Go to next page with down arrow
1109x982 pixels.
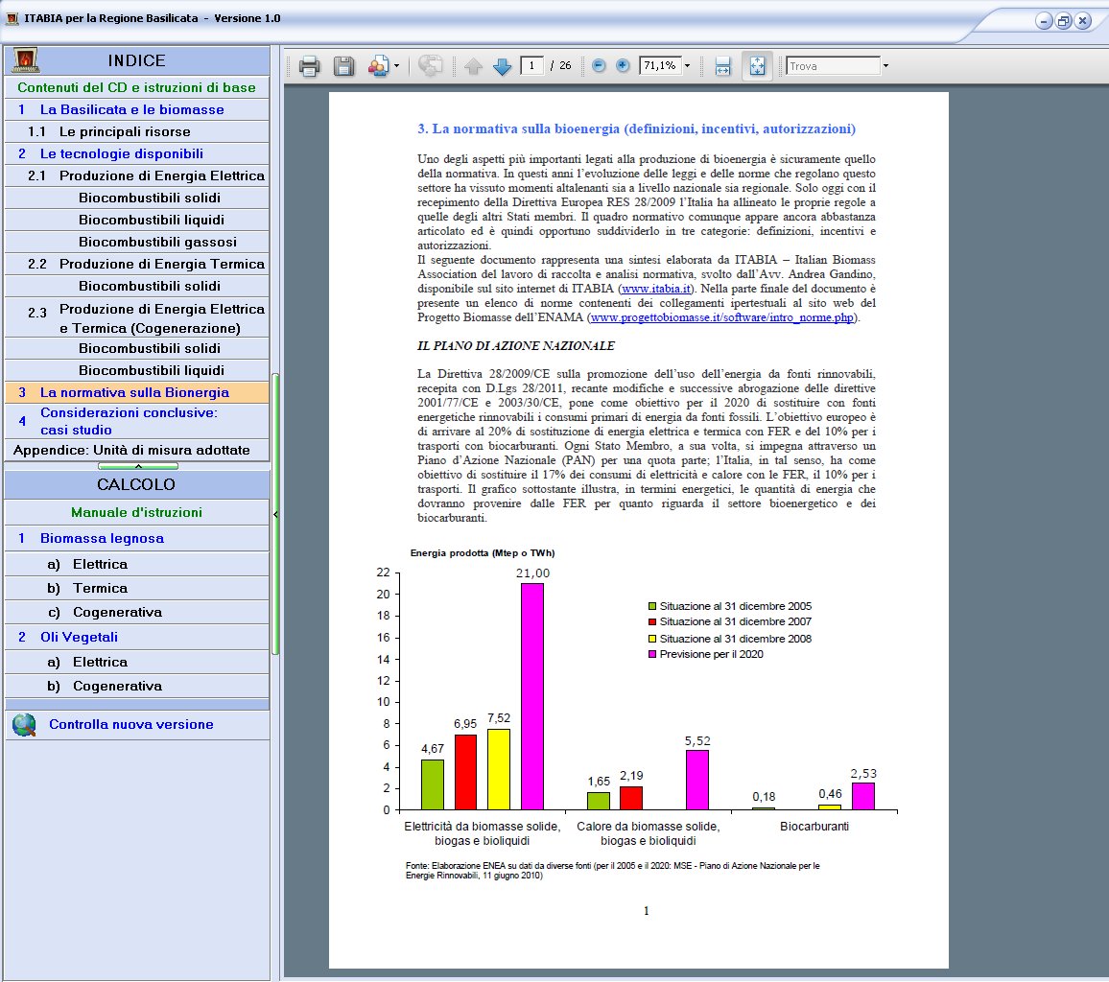(502, 66)
